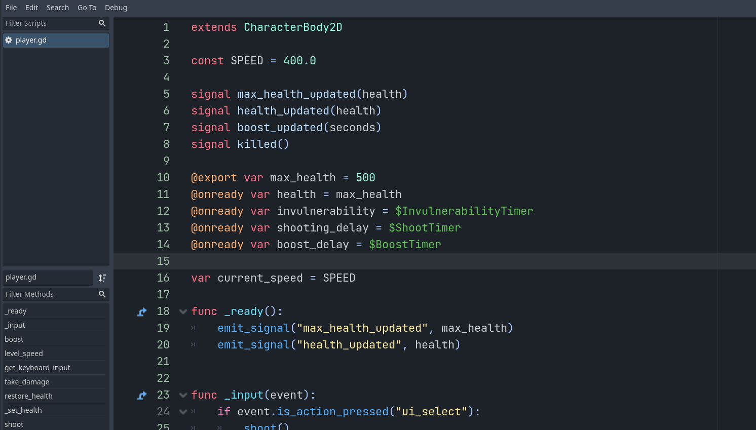Click the signal connection icon beside _input
Viewport: 756px width, 430px height.
click(x=141, y=395)
